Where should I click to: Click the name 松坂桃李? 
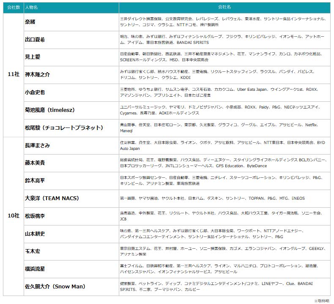(x=36, y=216)
